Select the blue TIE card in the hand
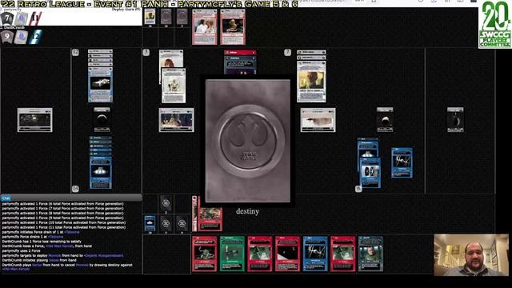This screenshot has width=512, height=288. (315, 254)
